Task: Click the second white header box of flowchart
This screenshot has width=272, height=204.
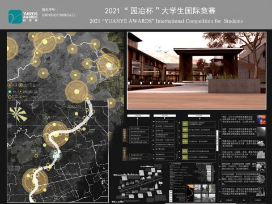Action: click(x=164, y=116)
